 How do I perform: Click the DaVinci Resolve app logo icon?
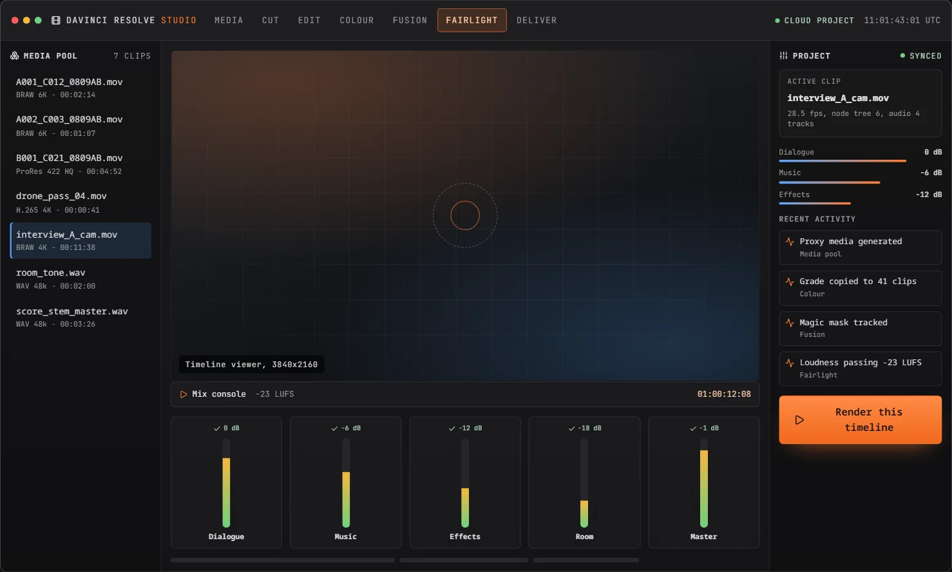coord(56,21)
